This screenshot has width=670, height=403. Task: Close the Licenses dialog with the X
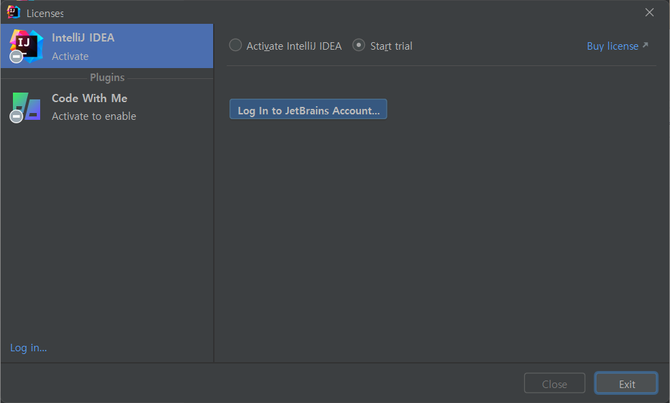click(650, 12)
